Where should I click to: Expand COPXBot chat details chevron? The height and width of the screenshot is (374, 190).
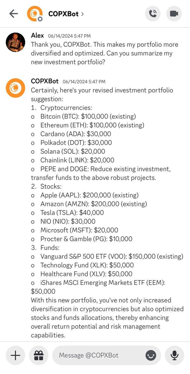coord(82,14)
